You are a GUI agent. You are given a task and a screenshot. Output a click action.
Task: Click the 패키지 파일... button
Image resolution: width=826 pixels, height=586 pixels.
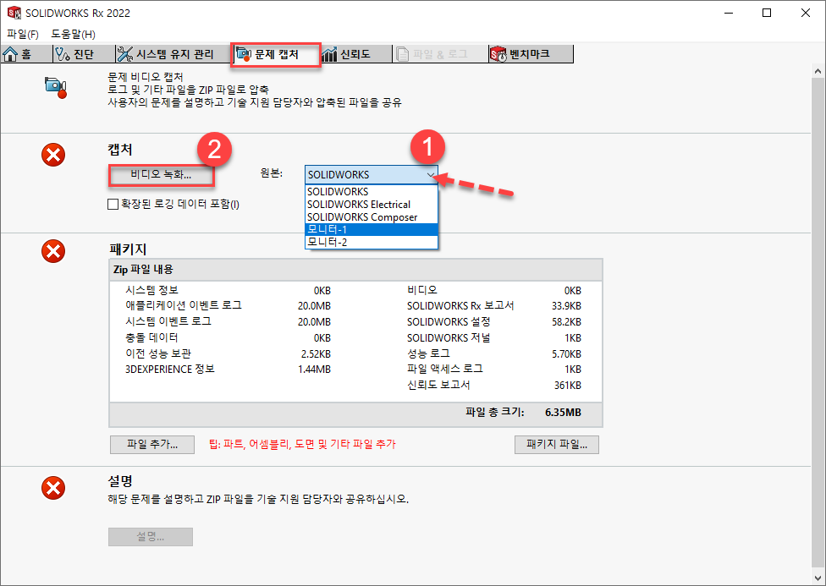pos(557,445)
